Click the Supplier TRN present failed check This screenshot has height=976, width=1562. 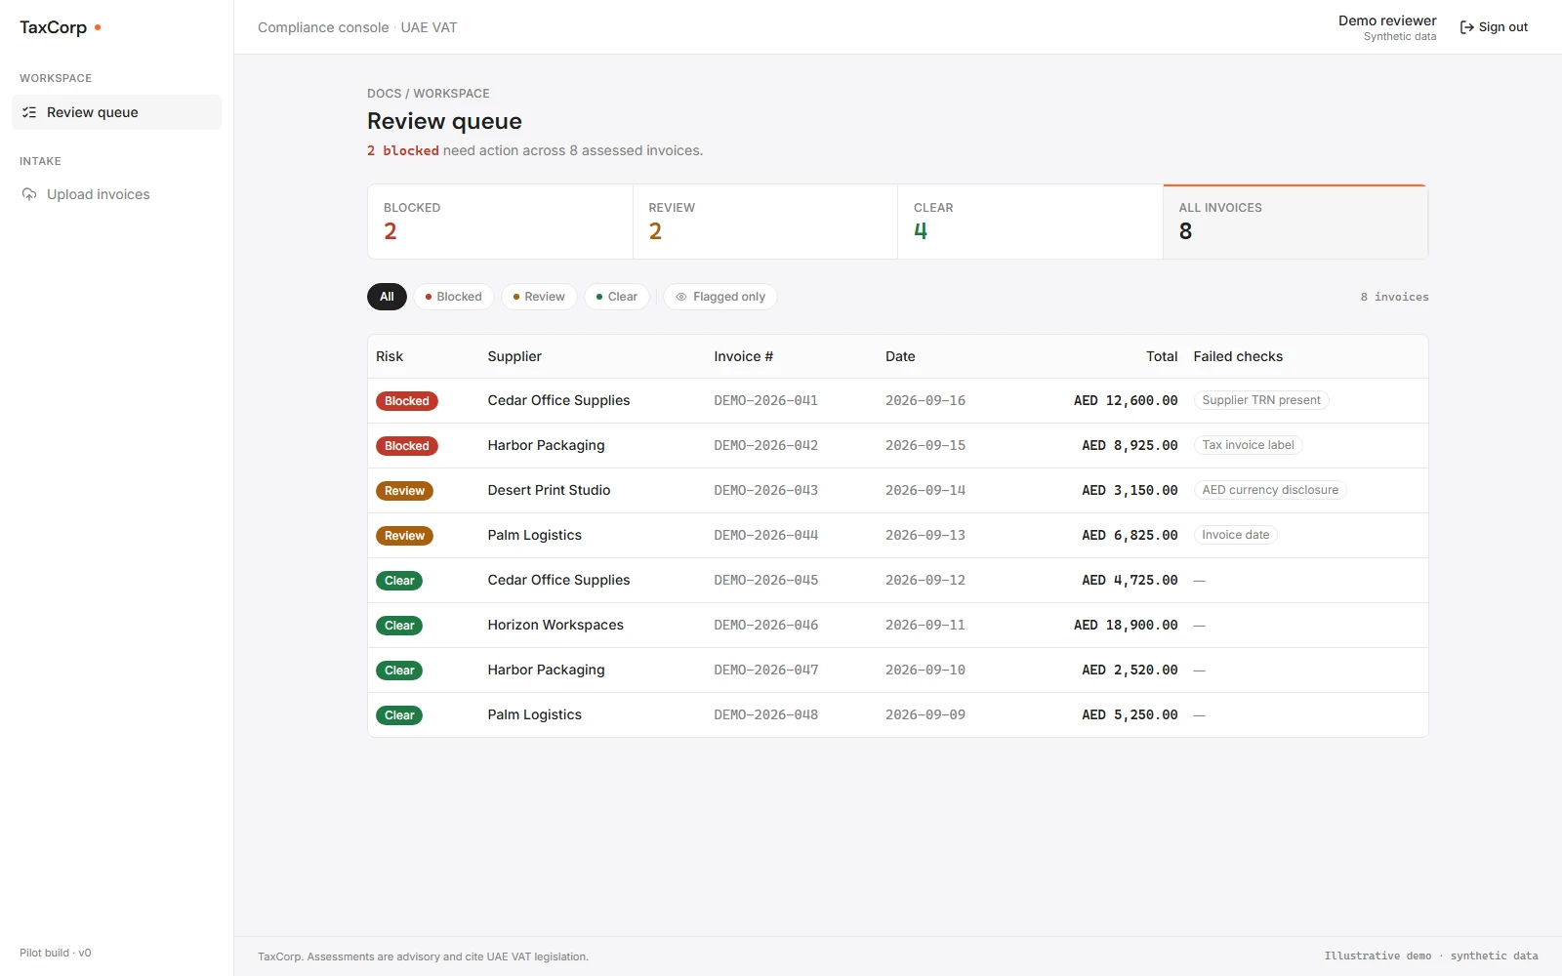(1261, 400)
